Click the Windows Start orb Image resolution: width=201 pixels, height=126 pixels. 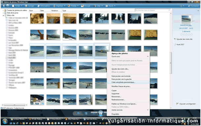tap(5, 121)
